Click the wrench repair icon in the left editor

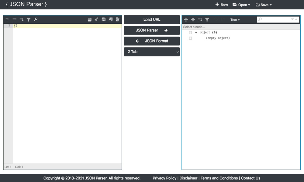36,20
